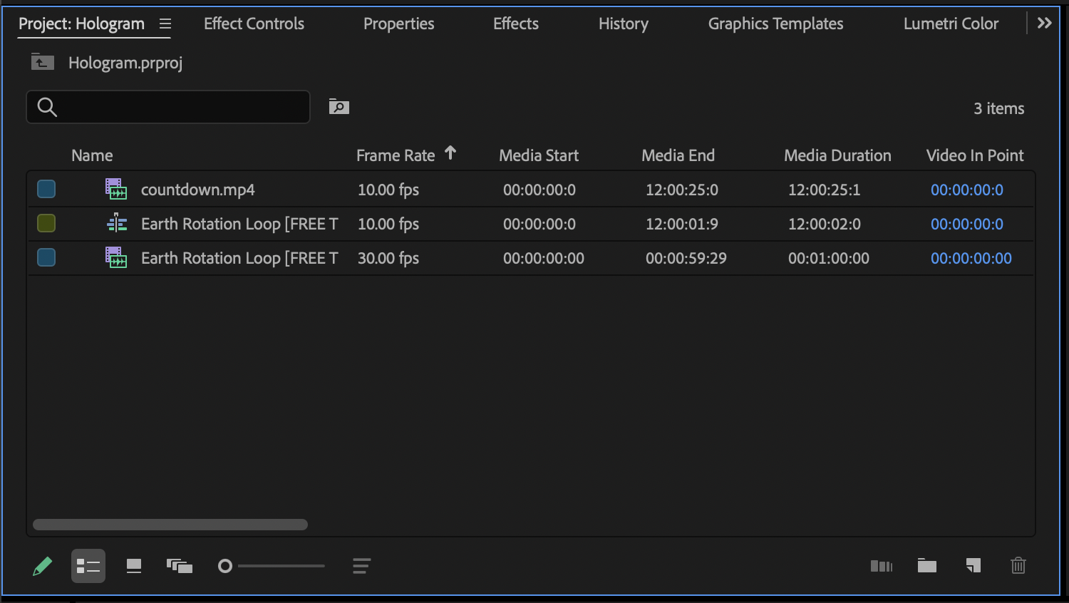Select Earth Rotation Loop clip at 30.00 fps
The height and width of the screenshot is (603, 1069).
(x=239, y=258)
